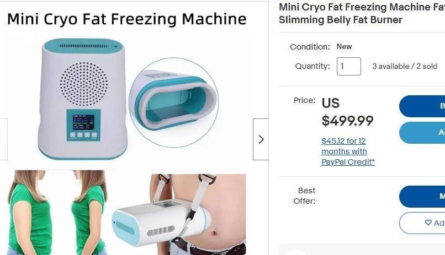Focus the Quantity input box
Viewport: 445px width, 255px height.
click(x=349, y=67)
